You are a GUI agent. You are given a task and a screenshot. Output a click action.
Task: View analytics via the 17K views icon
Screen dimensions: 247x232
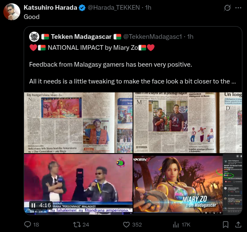[x=176, y=224]
